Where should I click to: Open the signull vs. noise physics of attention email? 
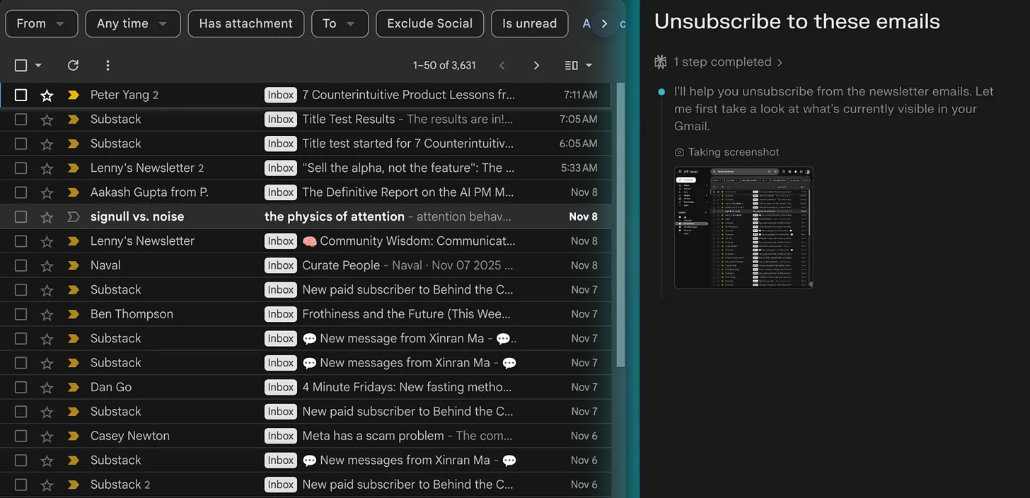[x=306, y=216]
